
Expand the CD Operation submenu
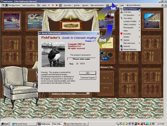tap(130, 15)
